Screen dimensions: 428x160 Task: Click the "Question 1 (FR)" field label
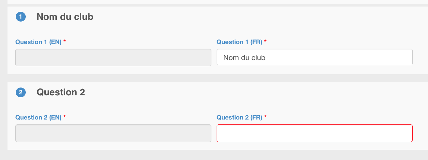(239, 42)
